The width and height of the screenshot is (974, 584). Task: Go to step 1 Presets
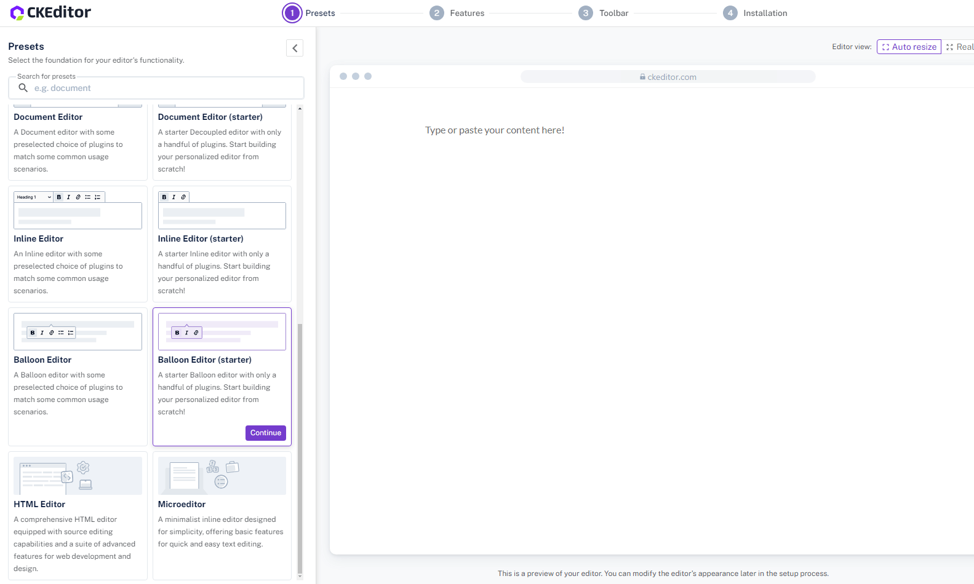click(292, 13)
